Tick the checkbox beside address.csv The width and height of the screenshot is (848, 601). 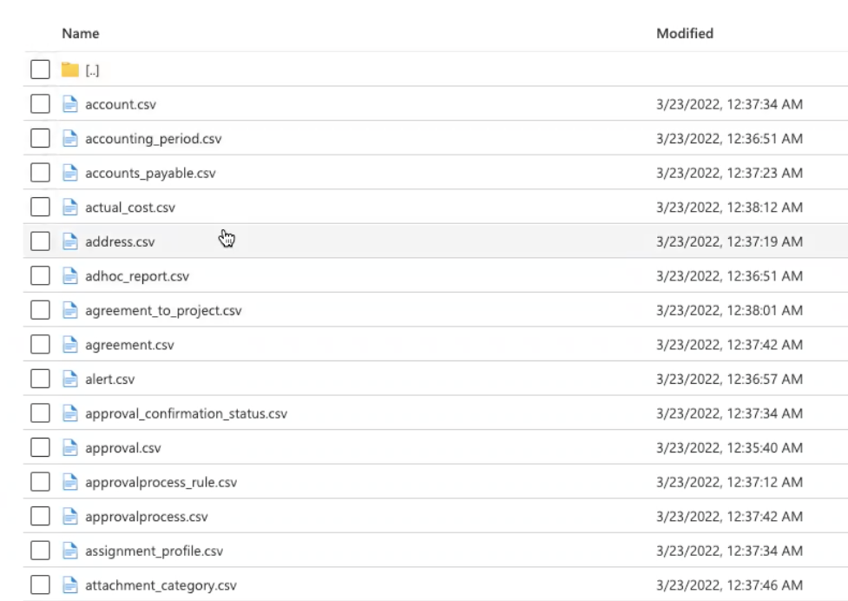40,242
